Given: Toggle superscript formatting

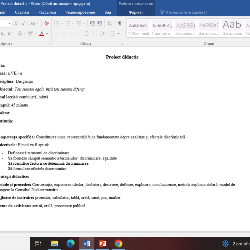Looking at the screenshot, I should point(10,33).
